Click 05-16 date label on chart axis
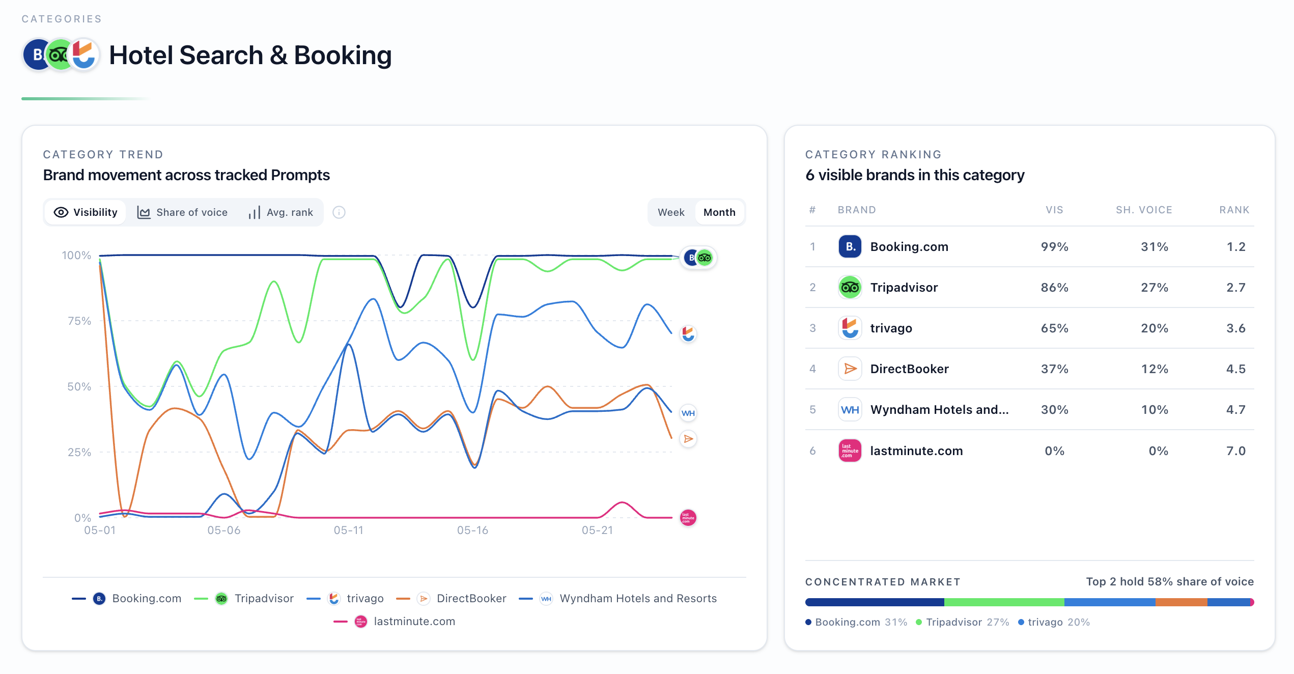This screenshot has width=1294, height=674. (x=472, y=530)
